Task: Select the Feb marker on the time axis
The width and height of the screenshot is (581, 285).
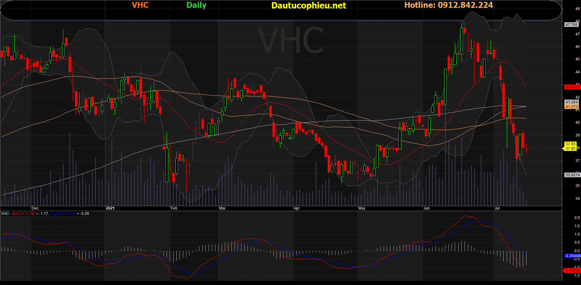Action: [174, 208]
